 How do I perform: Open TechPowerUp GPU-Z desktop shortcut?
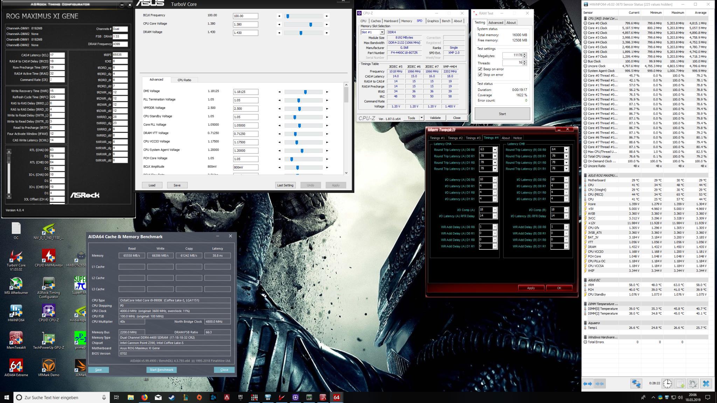[49, 340]
